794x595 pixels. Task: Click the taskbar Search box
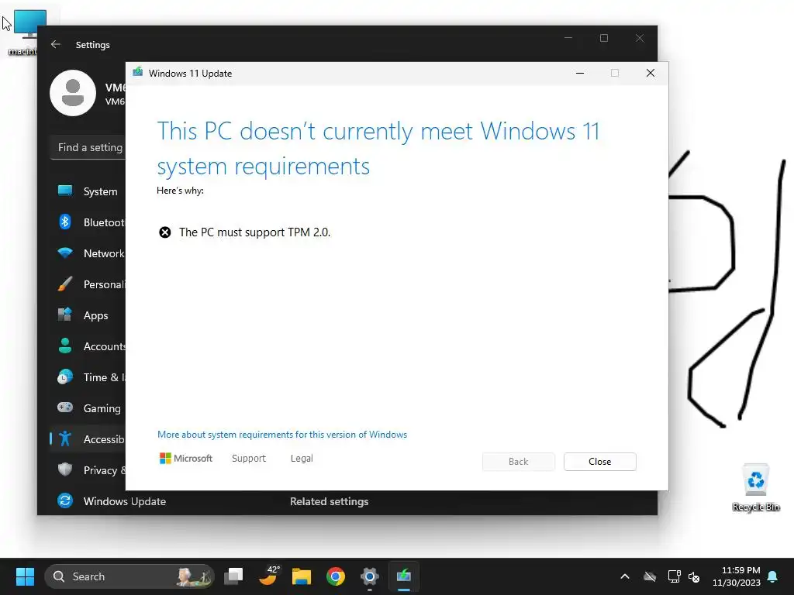129,576
